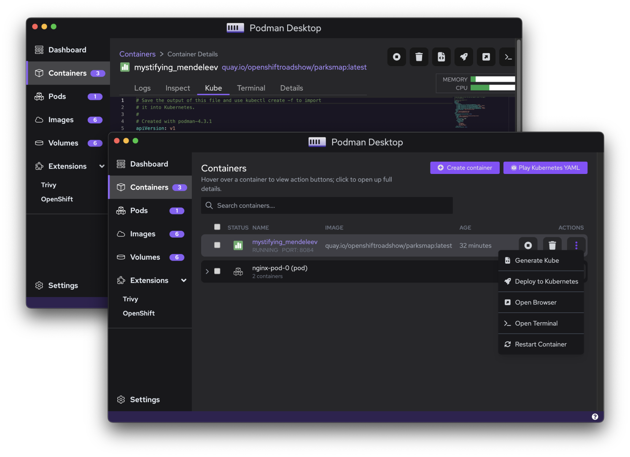Click the "32 minutes" age cell
The width and height of the screenshot is (630, 457).
tap(475, 246)
